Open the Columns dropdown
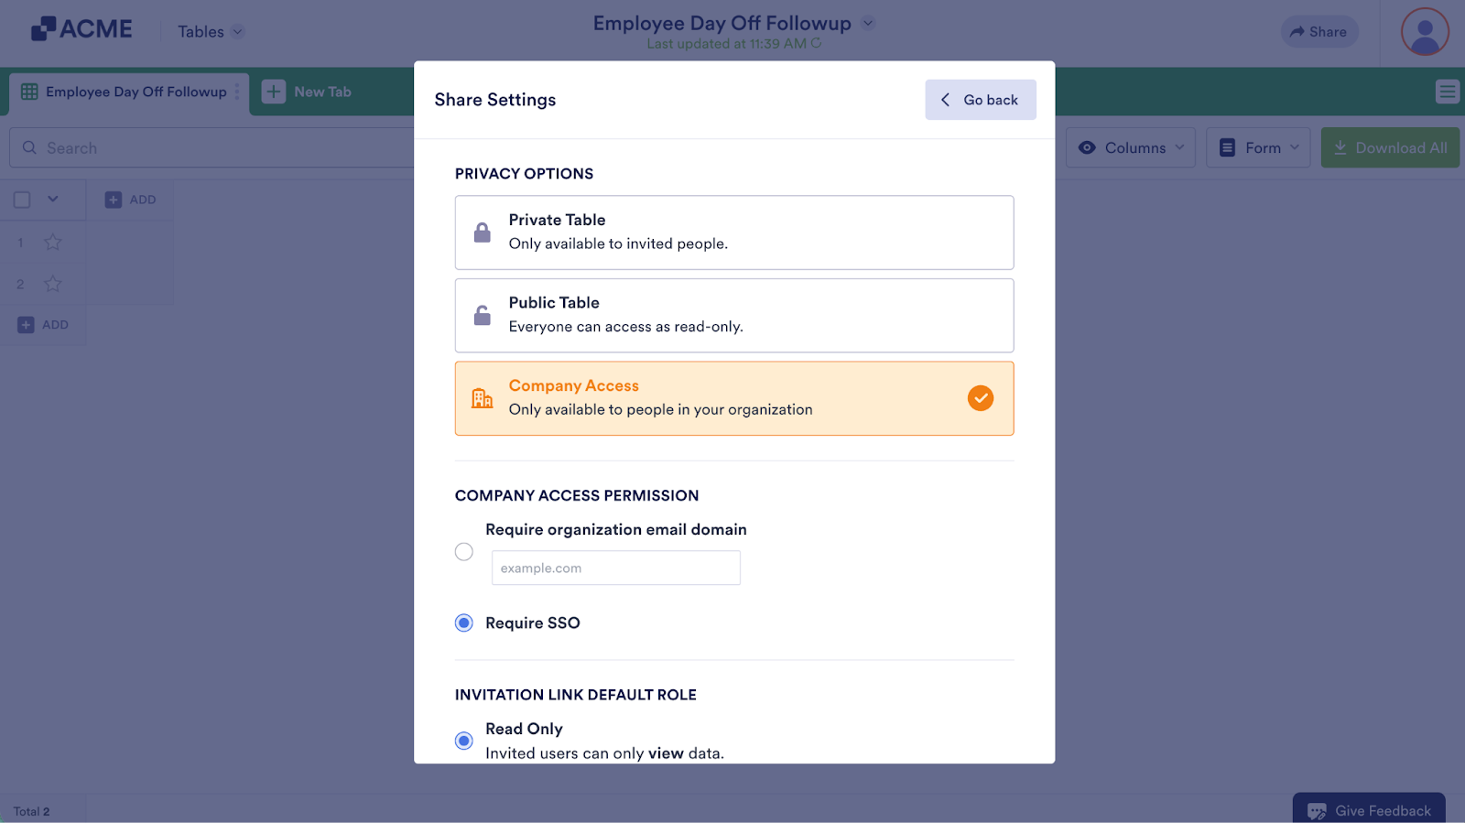This screenshot has height=823, width=1465. (1130, 147)
